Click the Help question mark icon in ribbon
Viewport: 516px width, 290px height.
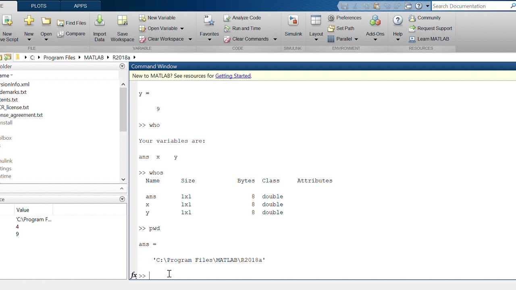point(397,21)
